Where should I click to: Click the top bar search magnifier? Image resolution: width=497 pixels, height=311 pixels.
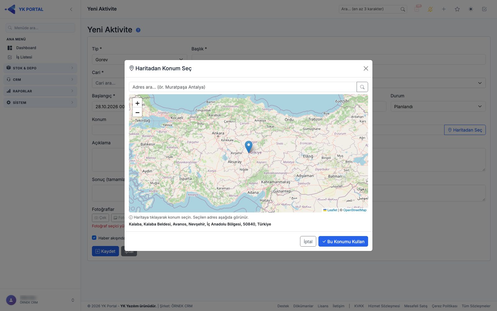tap(403, 9)
